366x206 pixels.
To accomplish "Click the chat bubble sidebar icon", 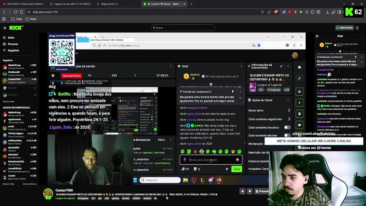I will tap(299, 125).
